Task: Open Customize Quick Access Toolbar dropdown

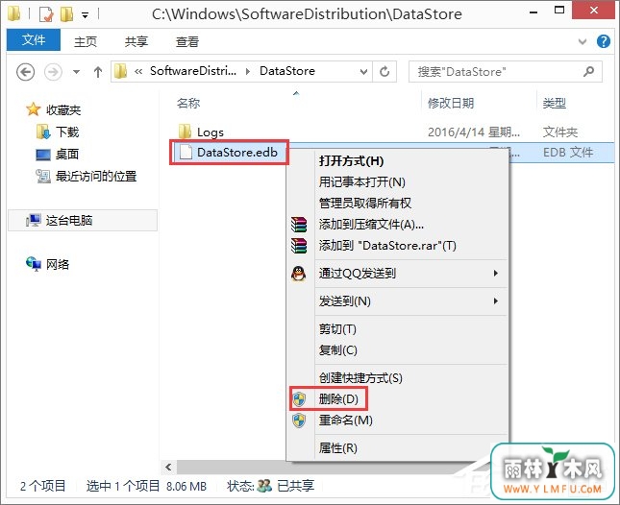Action: click(x=85, y=15)
